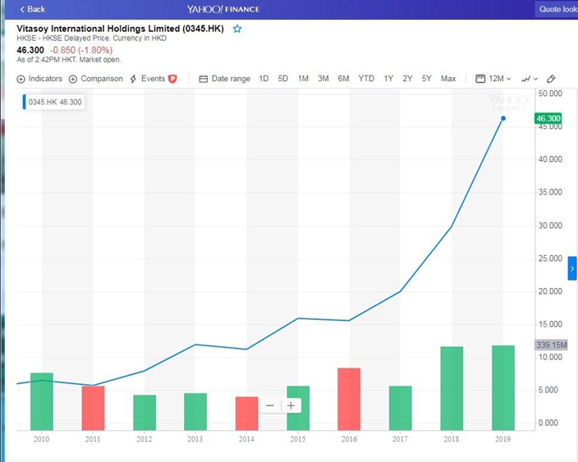Expand the blue side panel arrow

click(x=572, y=268)
